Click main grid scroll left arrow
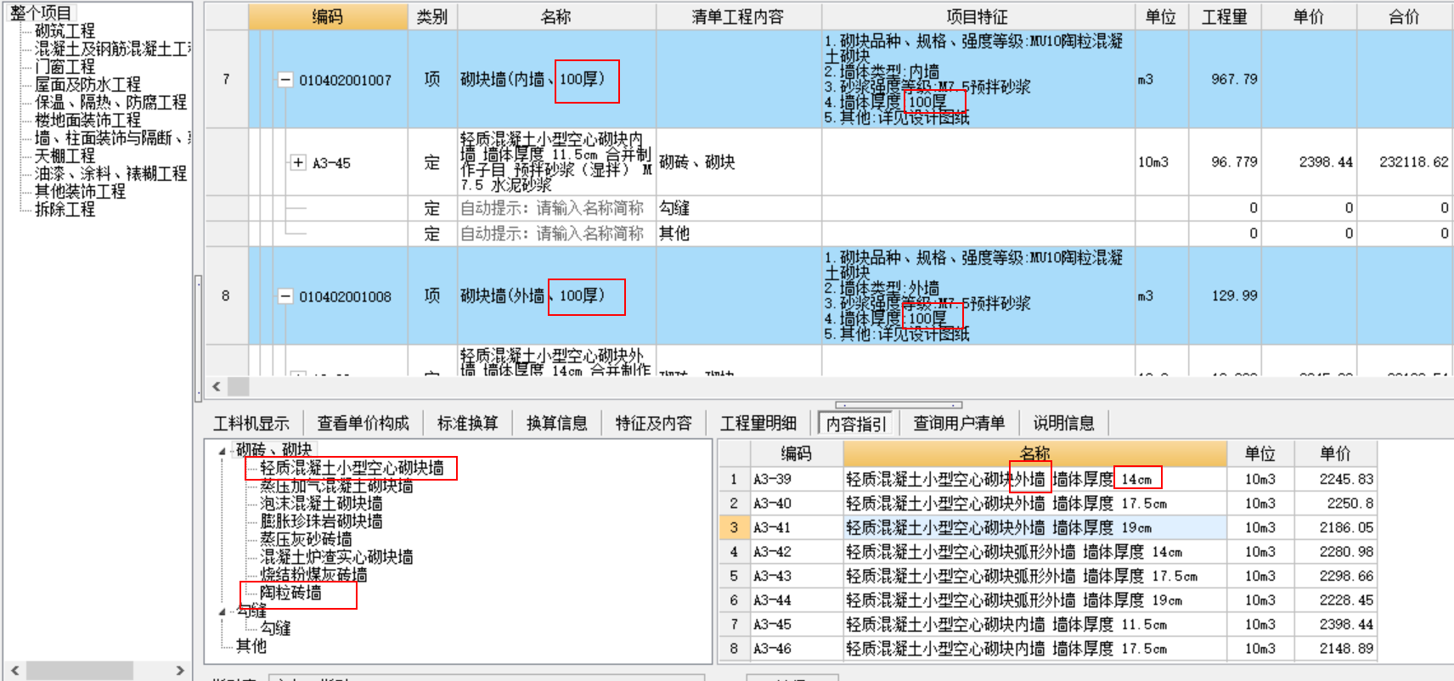Image resolution: width=1454 pixels, height=681 pixels. [x=217, y=386]
